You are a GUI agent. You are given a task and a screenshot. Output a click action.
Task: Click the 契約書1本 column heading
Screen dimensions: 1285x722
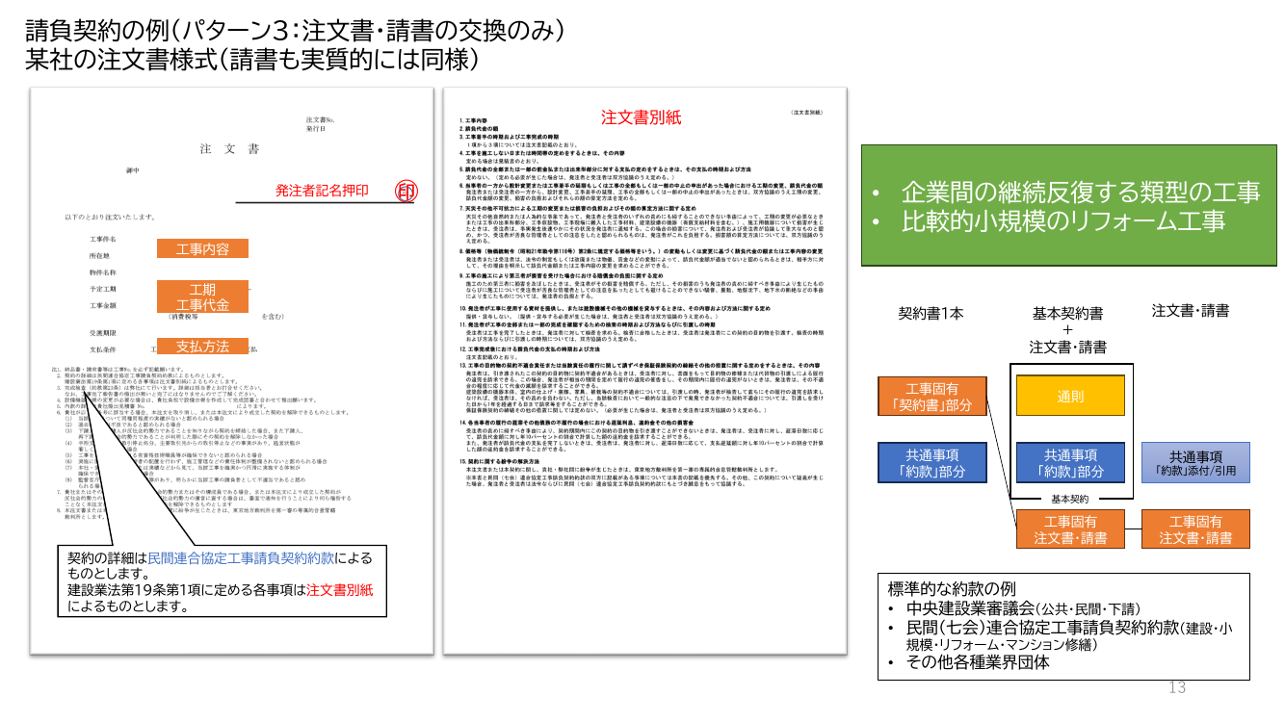click(931, 313)
